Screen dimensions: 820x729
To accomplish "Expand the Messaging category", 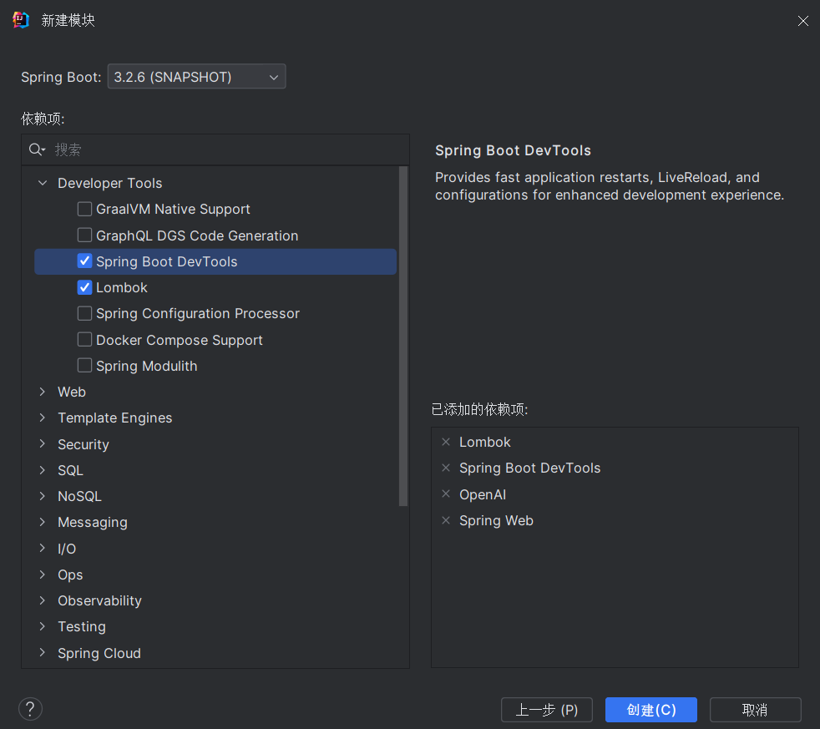I will pyautogui.click(x=43, y=522).
